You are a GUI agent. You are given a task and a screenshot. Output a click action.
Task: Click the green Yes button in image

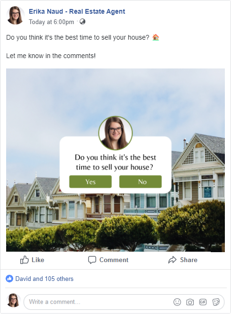click(91, 182)
